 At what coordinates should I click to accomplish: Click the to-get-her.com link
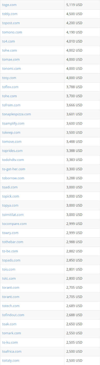[14, 169]
